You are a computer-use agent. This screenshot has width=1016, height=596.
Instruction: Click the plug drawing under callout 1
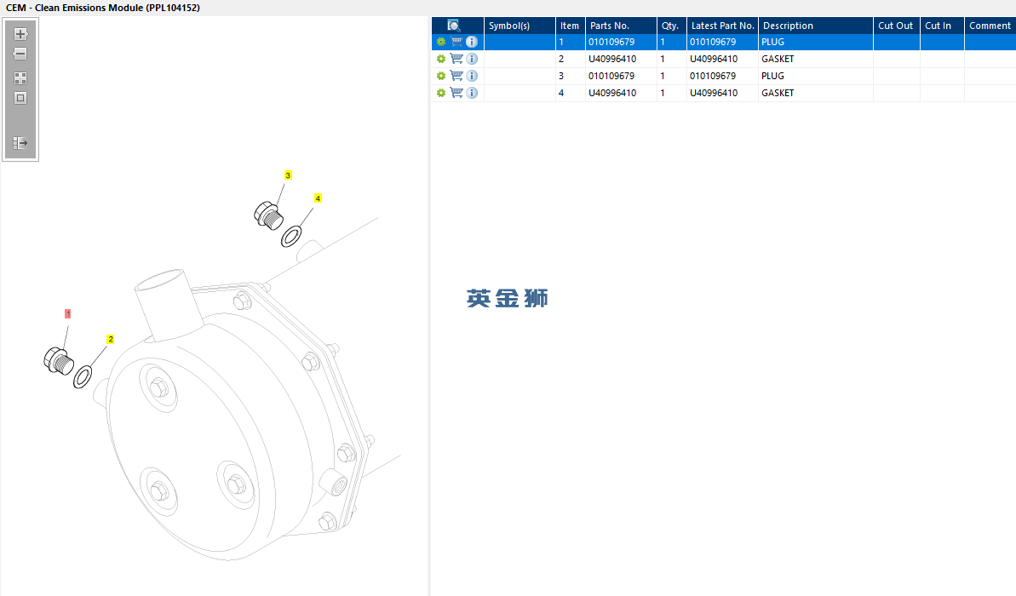point(59,361)
